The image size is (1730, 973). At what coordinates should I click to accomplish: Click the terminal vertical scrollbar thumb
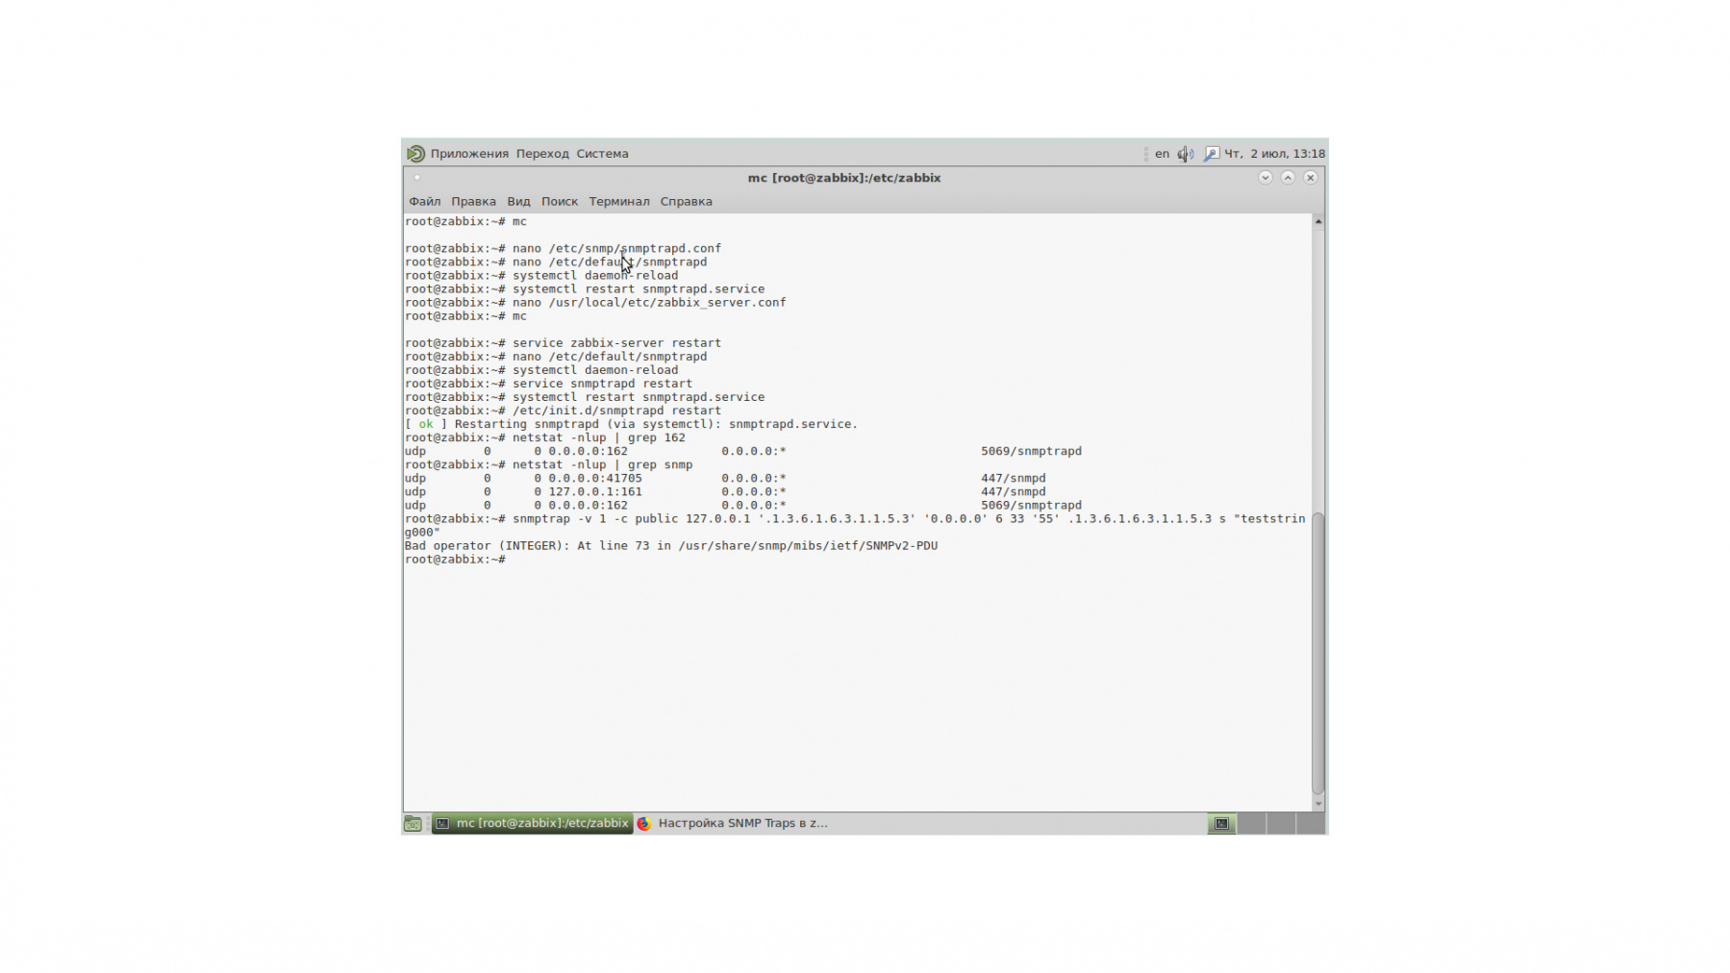coord(1318,654)
